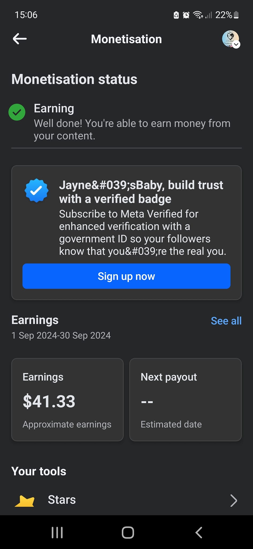The image size is (253, 549).
Task: Open the profile switcher avatar
Action: click(x=231, y=39)
